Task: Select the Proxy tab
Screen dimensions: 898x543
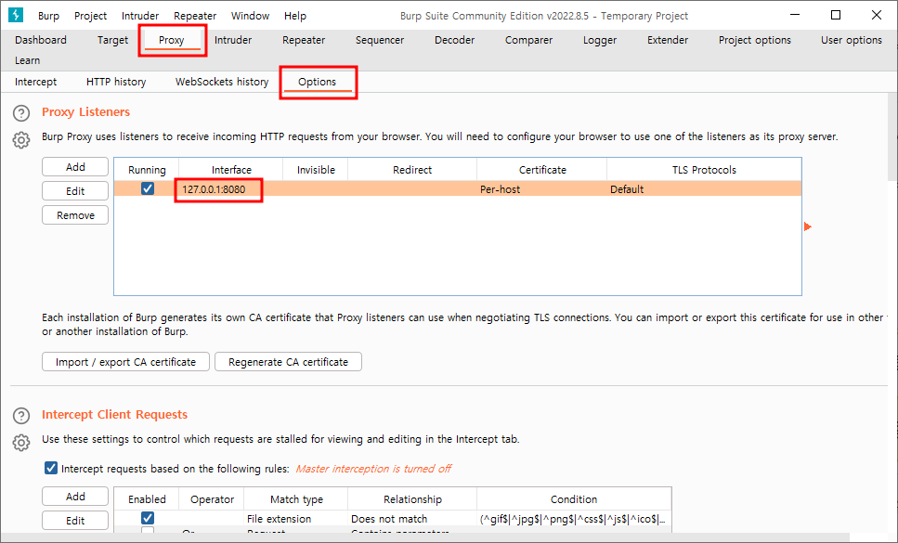Action: pos(171,40)
